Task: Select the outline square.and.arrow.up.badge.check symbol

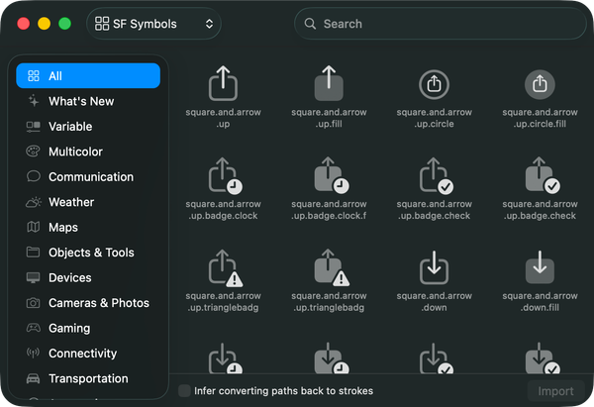Action: click(x=436, y=176)
